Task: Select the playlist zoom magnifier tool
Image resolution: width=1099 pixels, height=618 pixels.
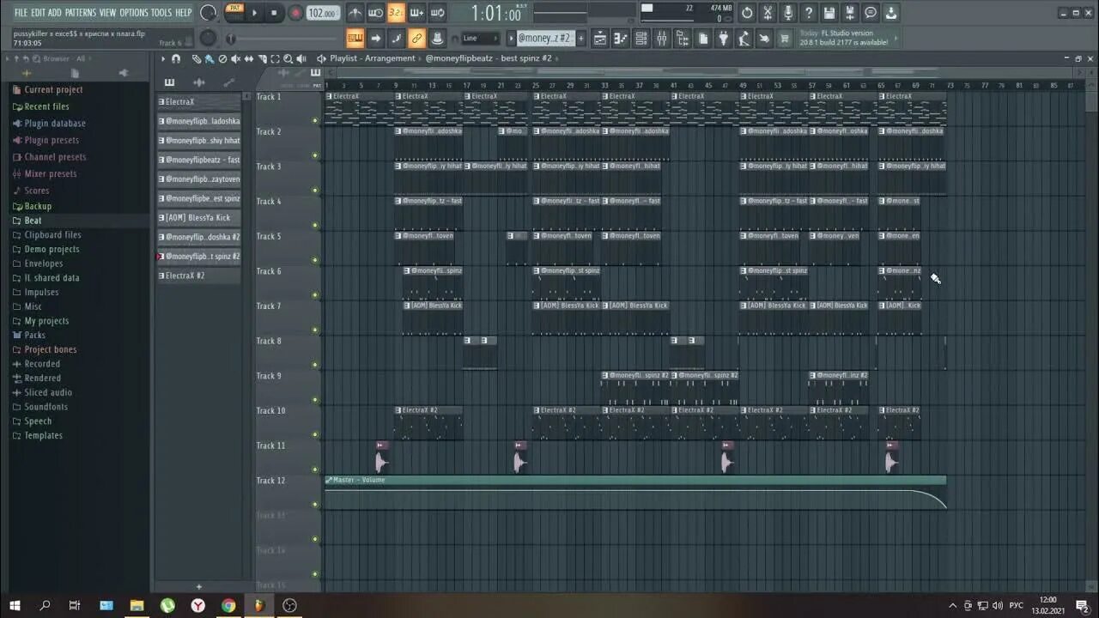Action: (x=288, y=58)
